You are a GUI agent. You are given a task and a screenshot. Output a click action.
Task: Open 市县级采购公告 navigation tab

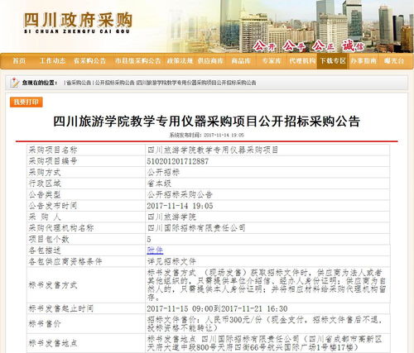(x=138, y=61)
